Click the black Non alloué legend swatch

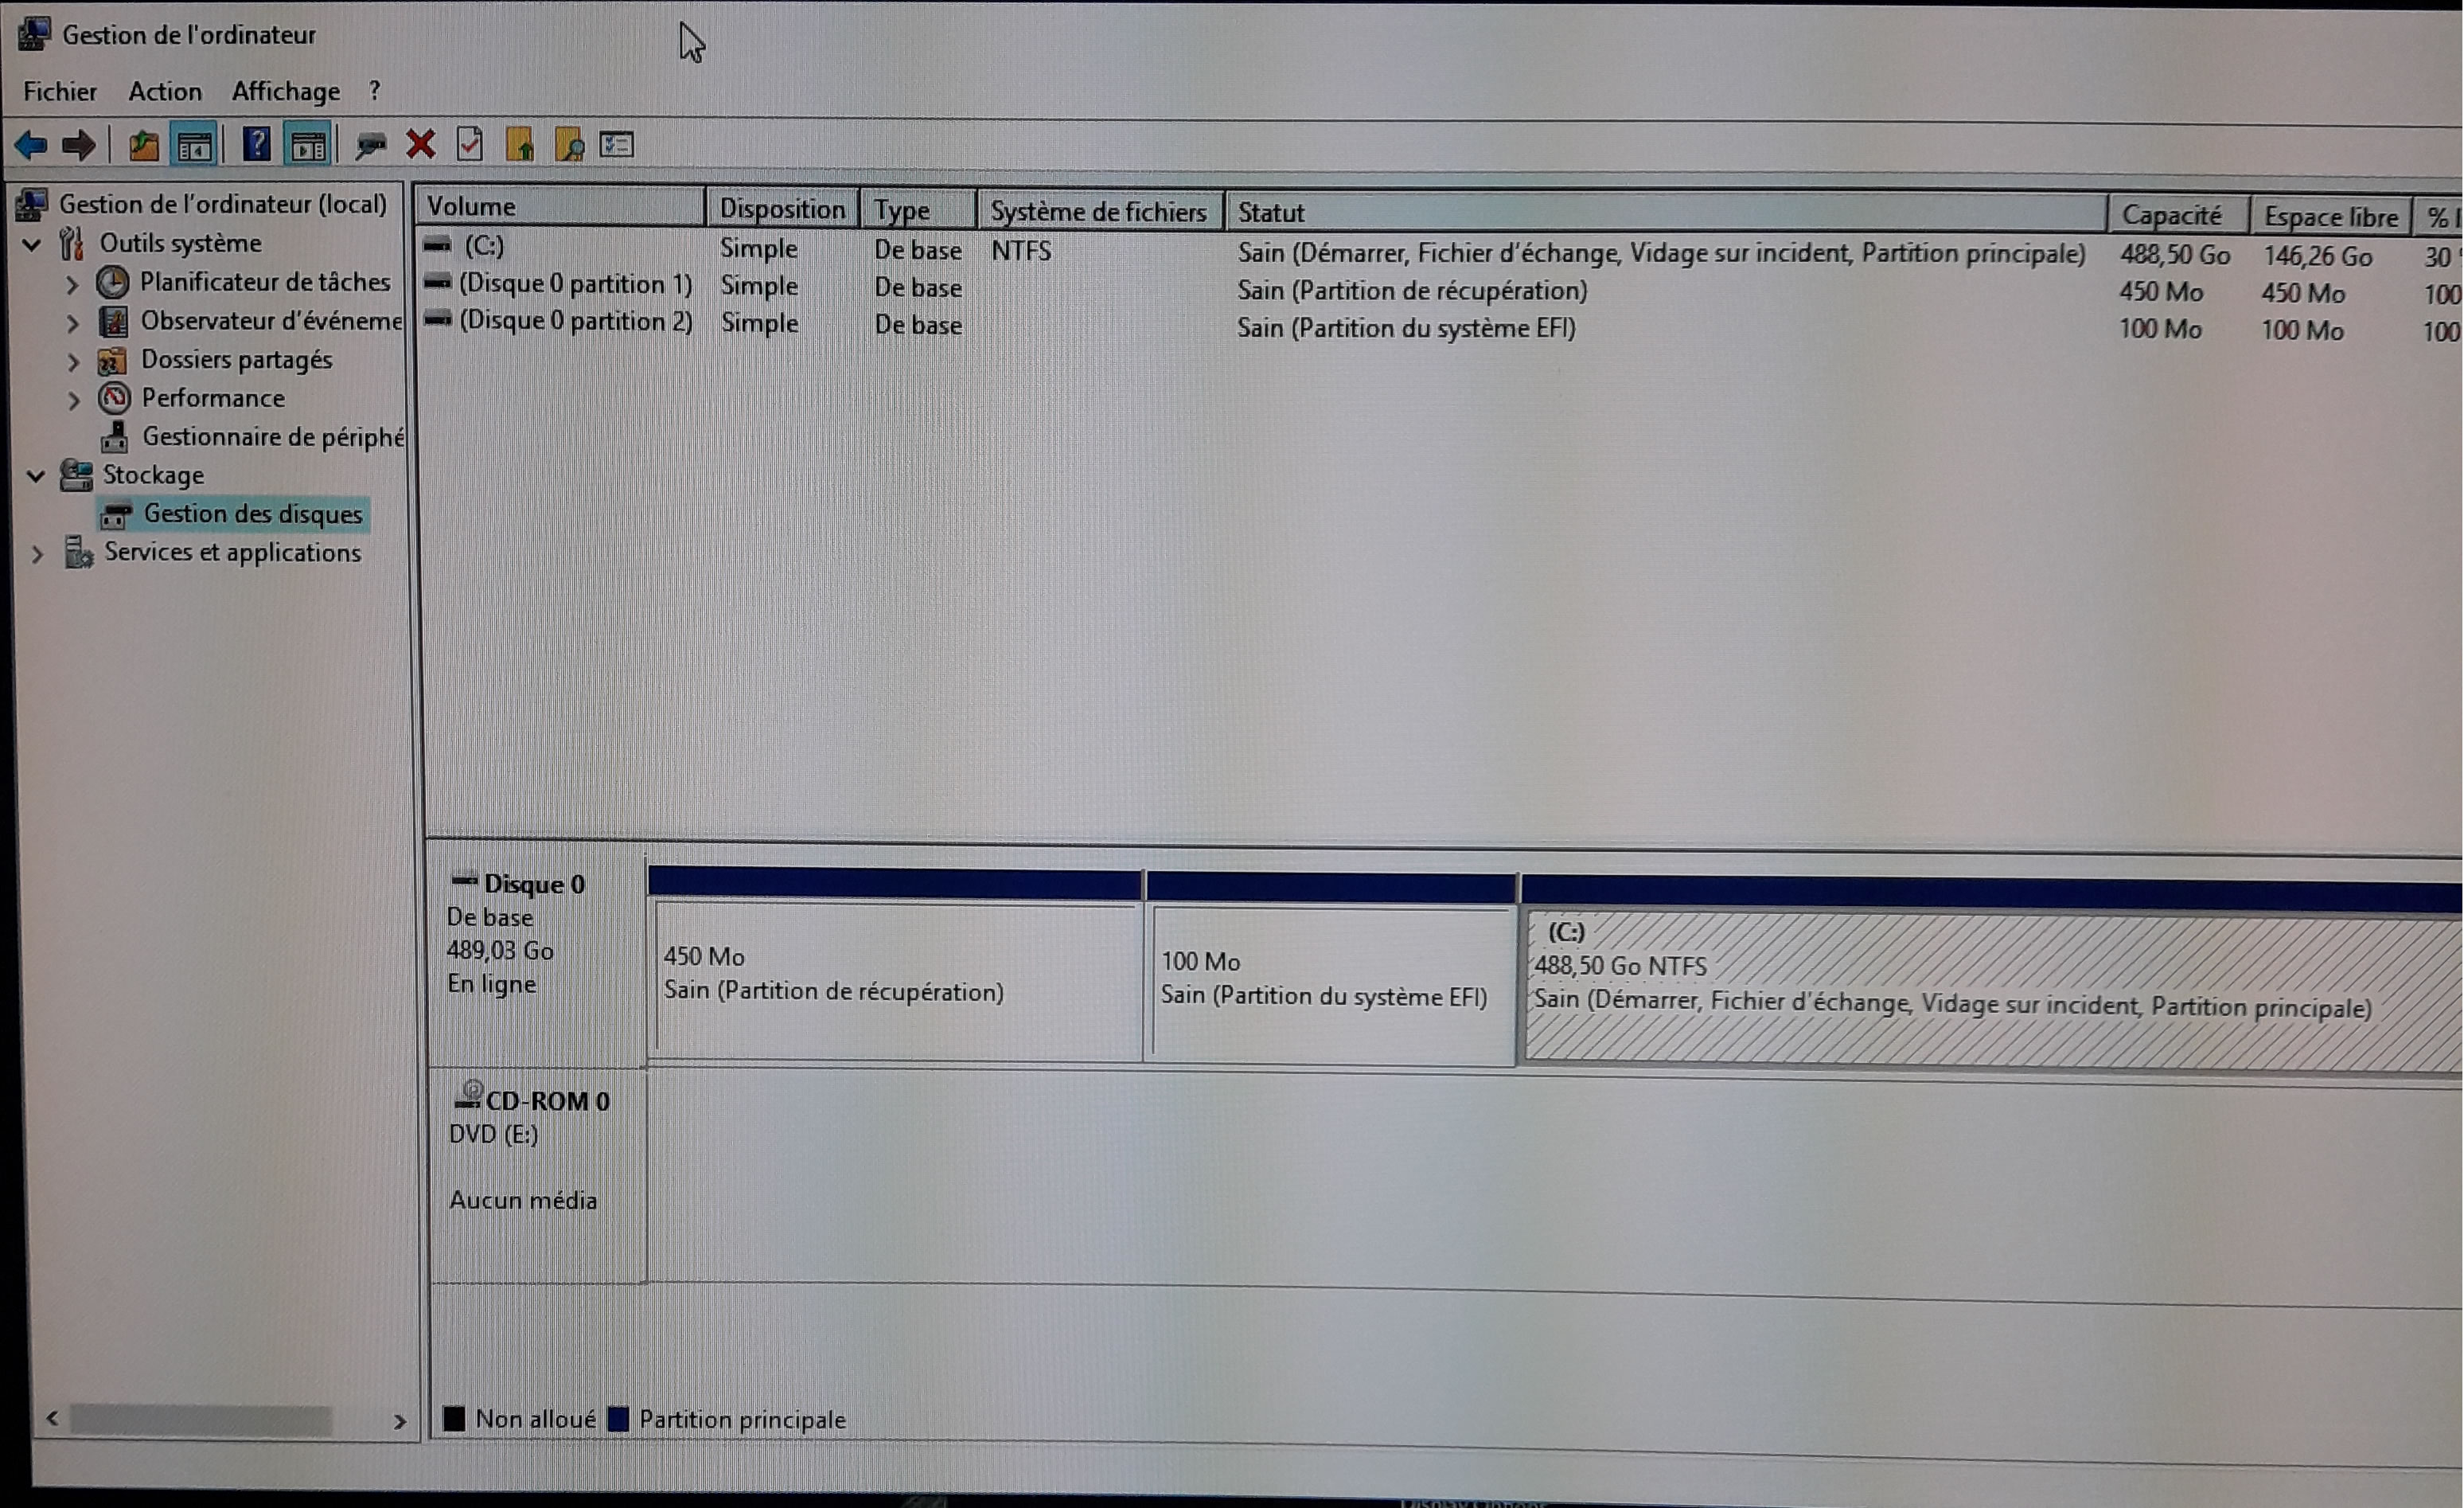tap(454, 1418)
